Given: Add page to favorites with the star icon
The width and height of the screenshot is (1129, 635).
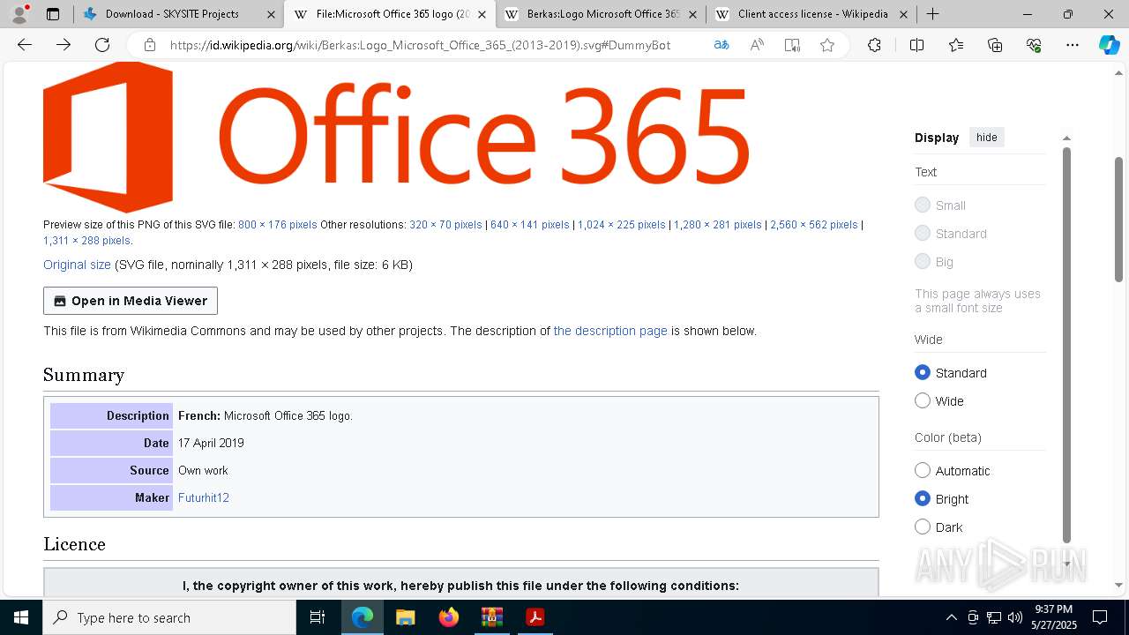Looking at the screenshot, I should pyautogui.click(x=827, y=45).
